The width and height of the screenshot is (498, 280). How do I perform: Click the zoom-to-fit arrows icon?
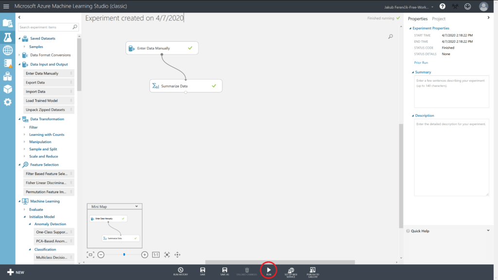[x=167, y=255]
